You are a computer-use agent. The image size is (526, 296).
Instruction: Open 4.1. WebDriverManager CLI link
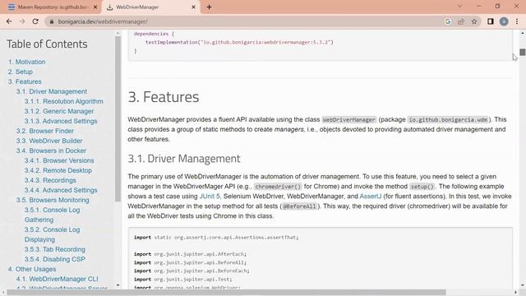(x=57, y=279)
